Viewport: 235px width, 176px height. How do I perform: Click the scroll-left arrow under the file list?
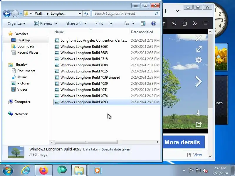(x=52, y=142)
